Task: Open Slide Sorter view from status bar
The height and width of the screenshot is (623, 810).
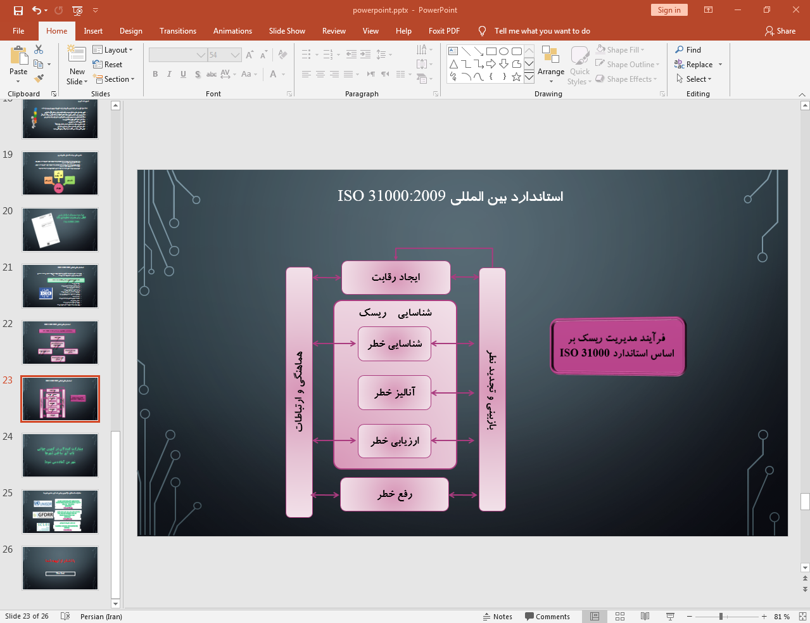Action: tap(620, 616)
